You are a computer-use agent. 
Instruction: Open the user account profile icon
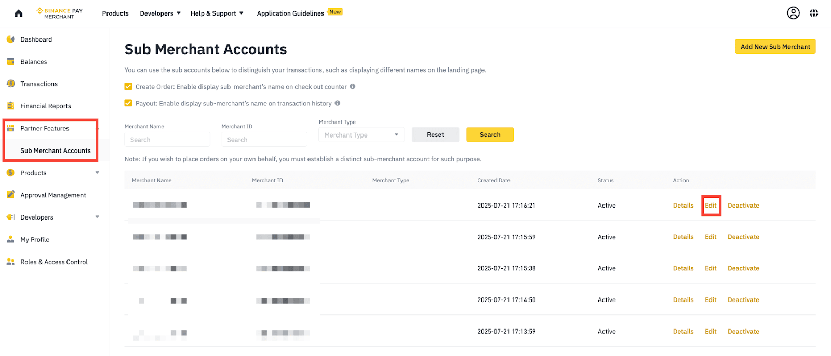coord(793,13)
